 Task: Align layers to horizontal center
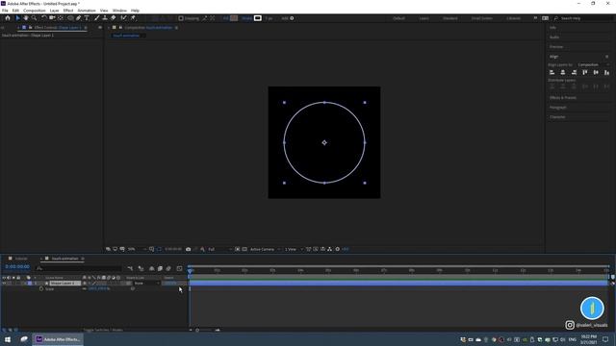coord(563,72)
